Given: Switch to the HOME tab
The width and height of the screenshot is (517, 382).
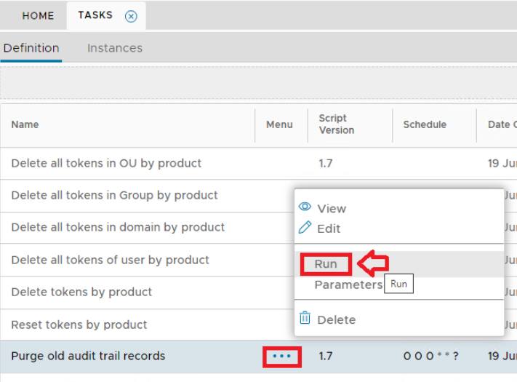Looking at the screenshot, I should click(38, 15).
